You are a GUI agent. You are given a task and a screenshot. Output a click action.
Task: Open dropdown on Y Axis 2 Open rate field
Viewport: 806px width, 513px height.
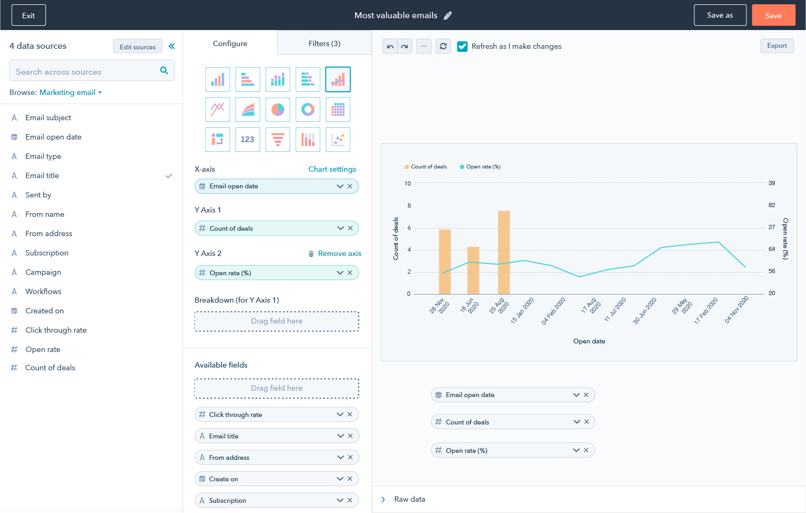tap(340, 273)
